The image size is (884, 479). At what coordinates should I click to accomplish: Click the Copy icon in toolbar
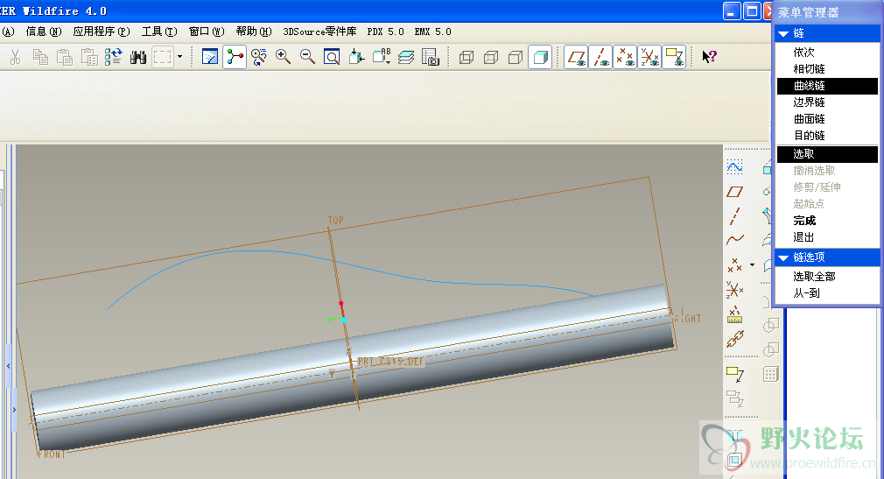tap(40, 57)
